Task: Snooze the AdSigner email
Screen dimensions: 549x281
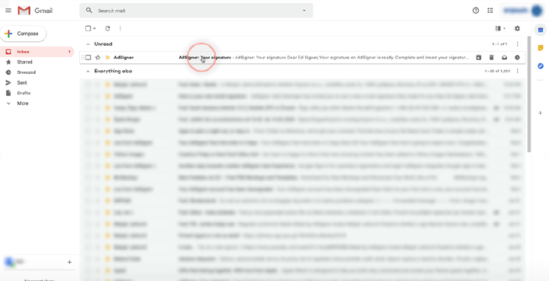Action: point(517,57)
